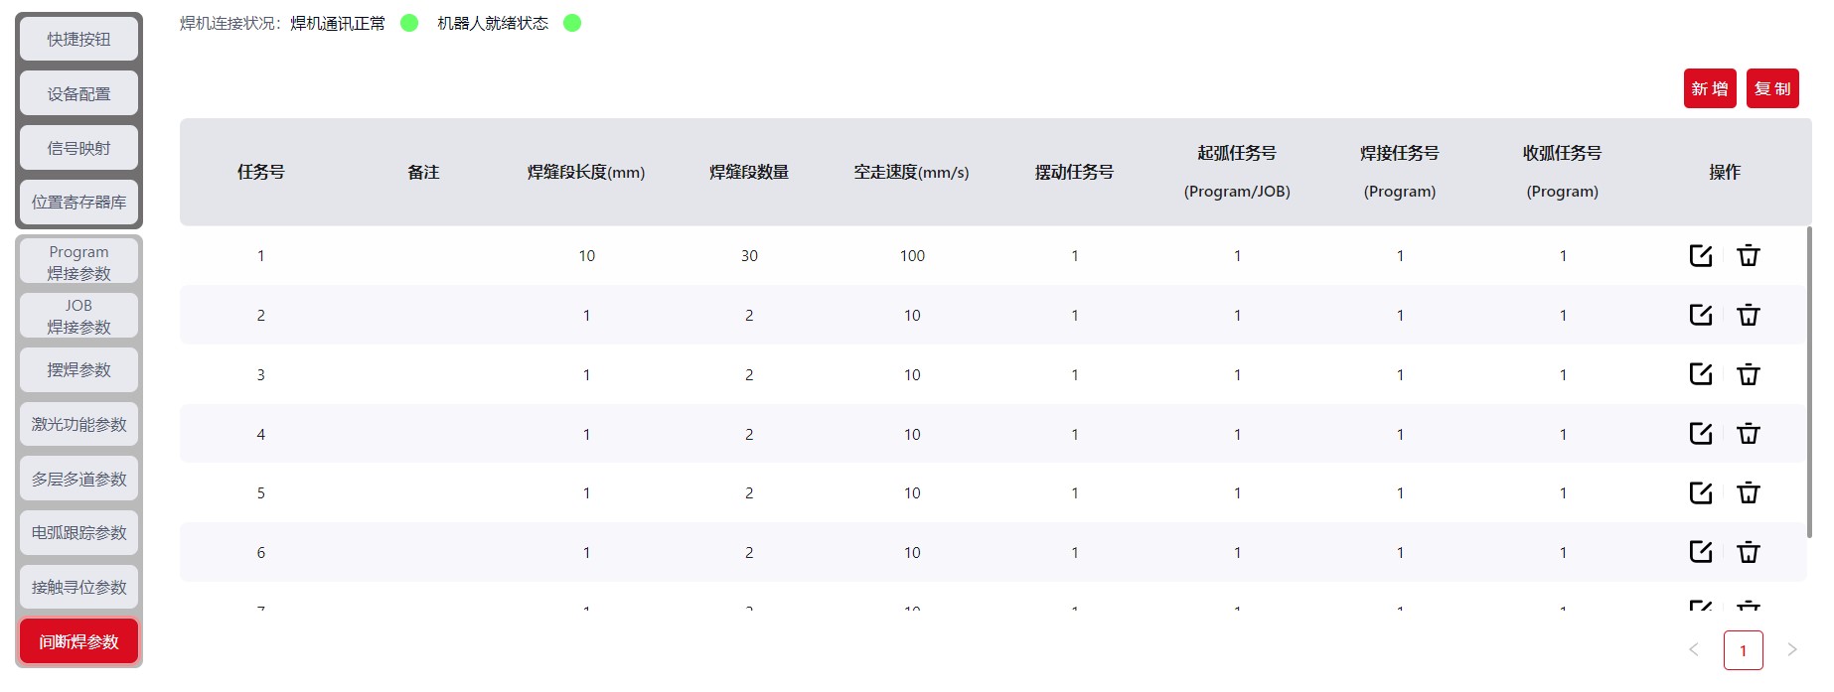Click the trash icon for task 2
This screenshot has width=1834, height=692.
tap(1748, 315)
